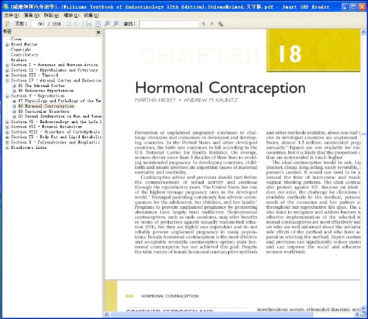Expand Section IX Body Fat bookmark
Image resolution: width=368 pixels, height=319 pixels.
pos(7,137)
